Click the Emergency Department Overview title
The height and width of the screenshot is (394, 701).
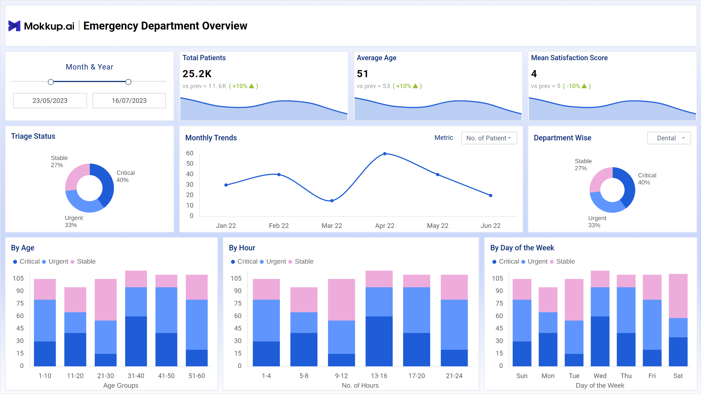click(165, 26)
